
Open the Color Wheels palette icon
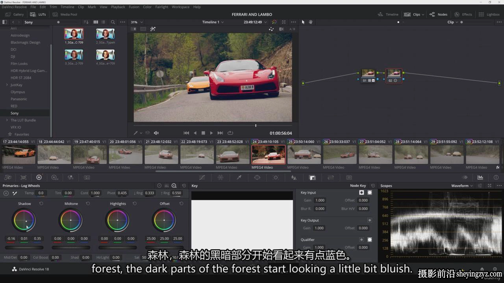(39, 177)
